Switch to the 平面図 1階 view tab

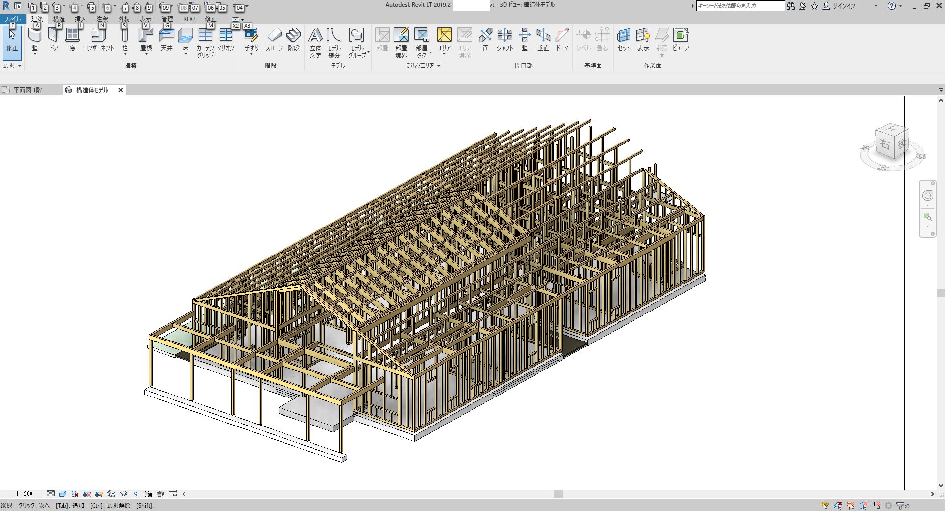(28, 90)
